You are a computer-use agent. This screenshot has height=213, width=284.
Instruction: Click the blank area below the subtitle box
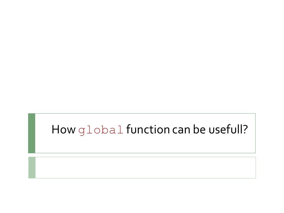tap(142, 196)
